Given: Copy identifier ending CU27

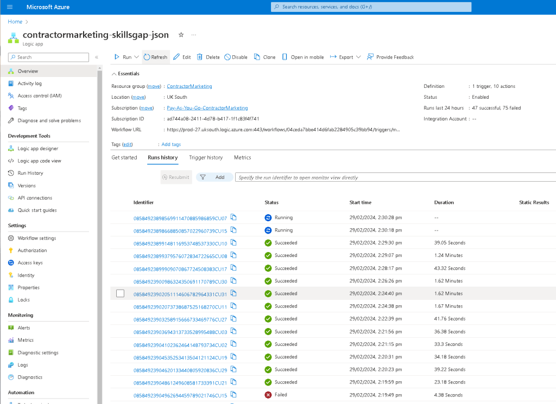Looking at the screenshot, I should pyautogui.click(x=233, y=319).
